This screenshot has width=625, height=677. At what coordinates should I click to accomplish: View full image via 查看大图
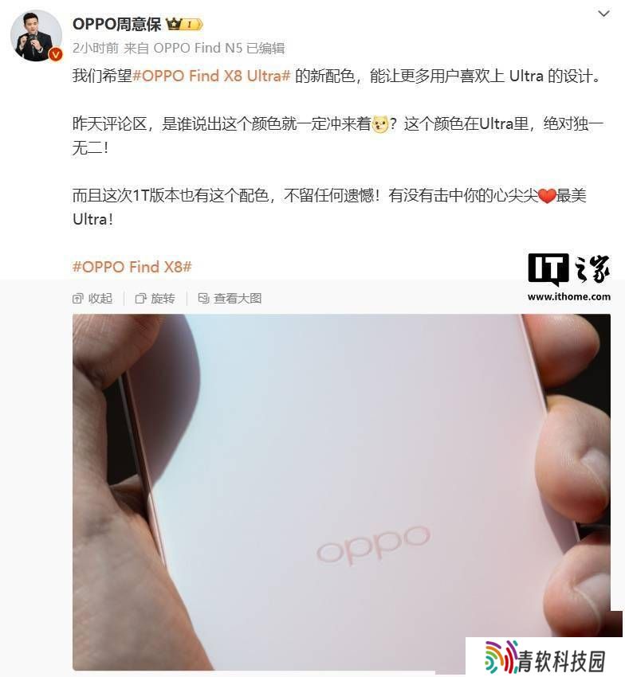click(x=230, y=299)
